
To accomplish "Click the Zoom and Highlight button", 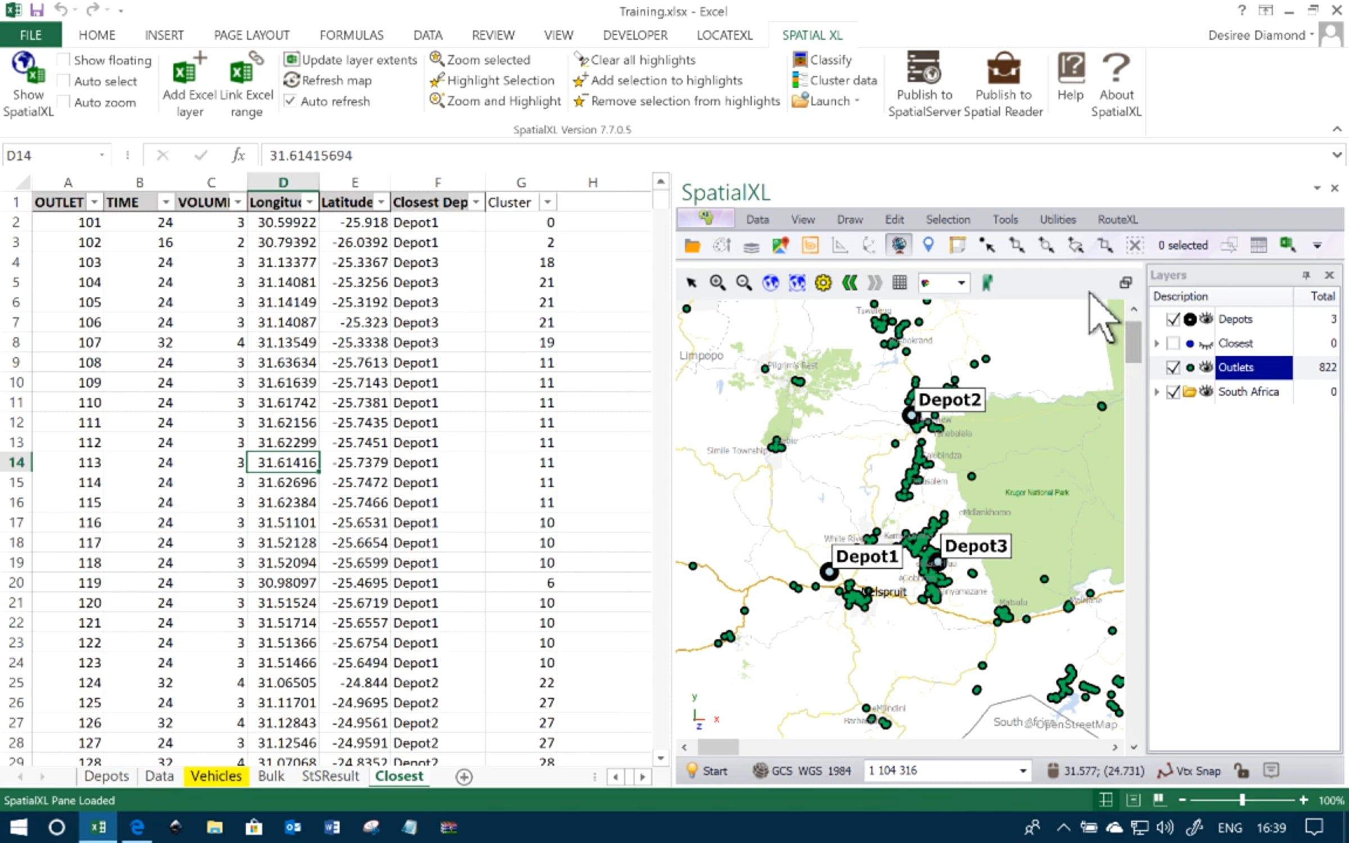I will tap(495, 101).
